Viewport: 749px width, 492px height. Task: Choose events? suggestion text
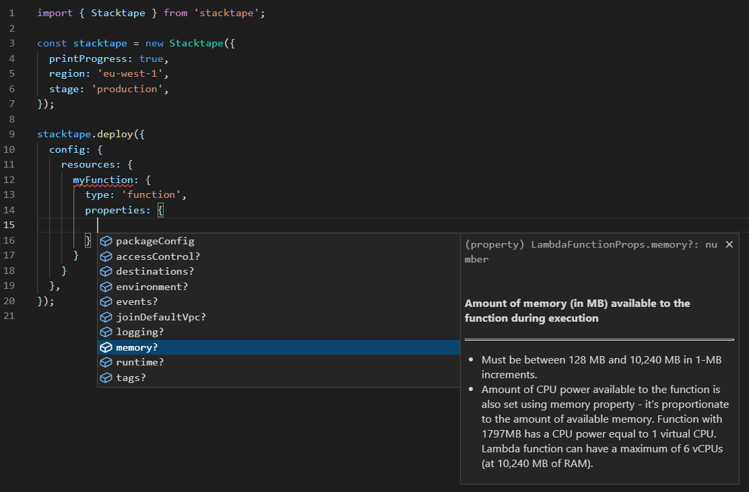coord(137,302)
